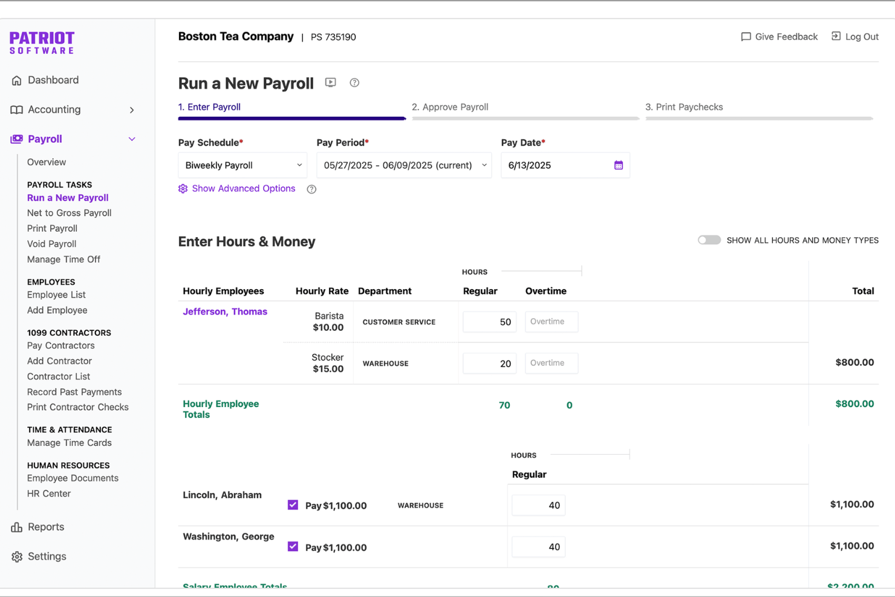The image size is (895, 597).
Task: Open Settings in the sidebar
Action: pyautogui.click(x=47, y=556)
